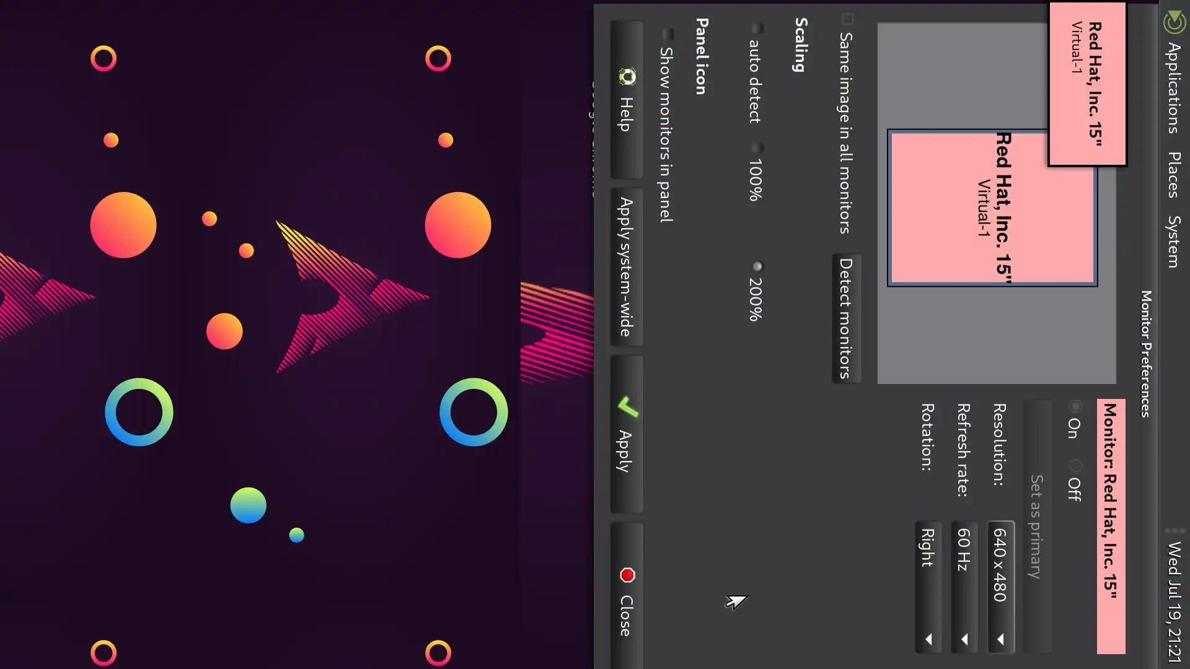The height and width of the screenshot is (669, 1190).
Task: Select the Off radio button
Action: tap(1075, 466)
